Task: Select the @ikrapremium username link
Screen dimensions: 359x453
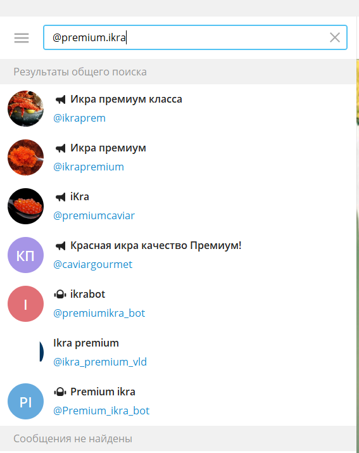Action: pos(89,167)
